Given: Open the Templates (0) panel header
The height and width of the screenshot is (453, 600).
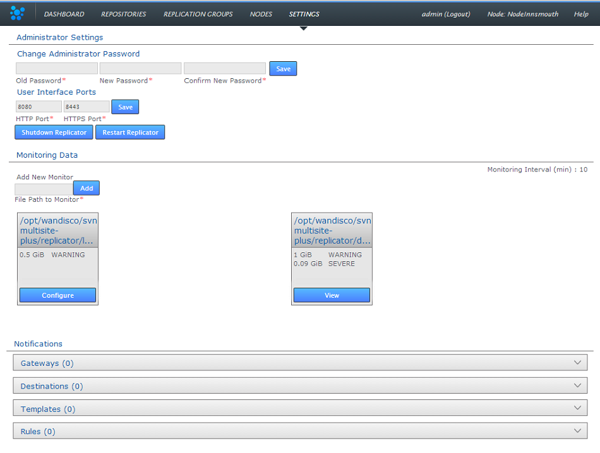Looking at the screenshot, I should click(x=300, y=408).
